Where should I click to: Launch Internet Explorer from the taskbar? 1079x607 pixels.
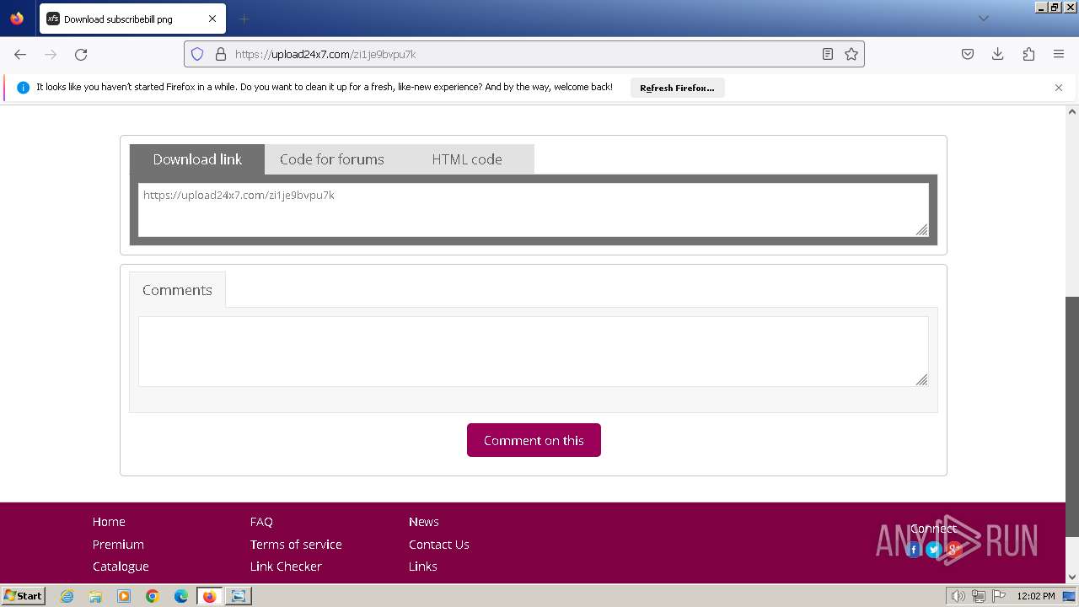click(x=67, y=596)
